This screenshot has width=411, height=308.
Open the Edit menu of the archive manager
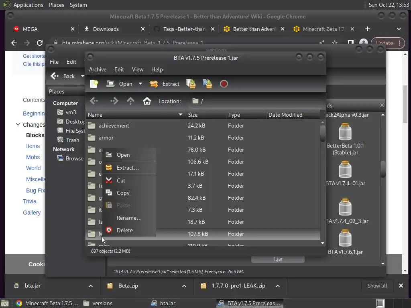pyautogui.click(x=119, y=69)
